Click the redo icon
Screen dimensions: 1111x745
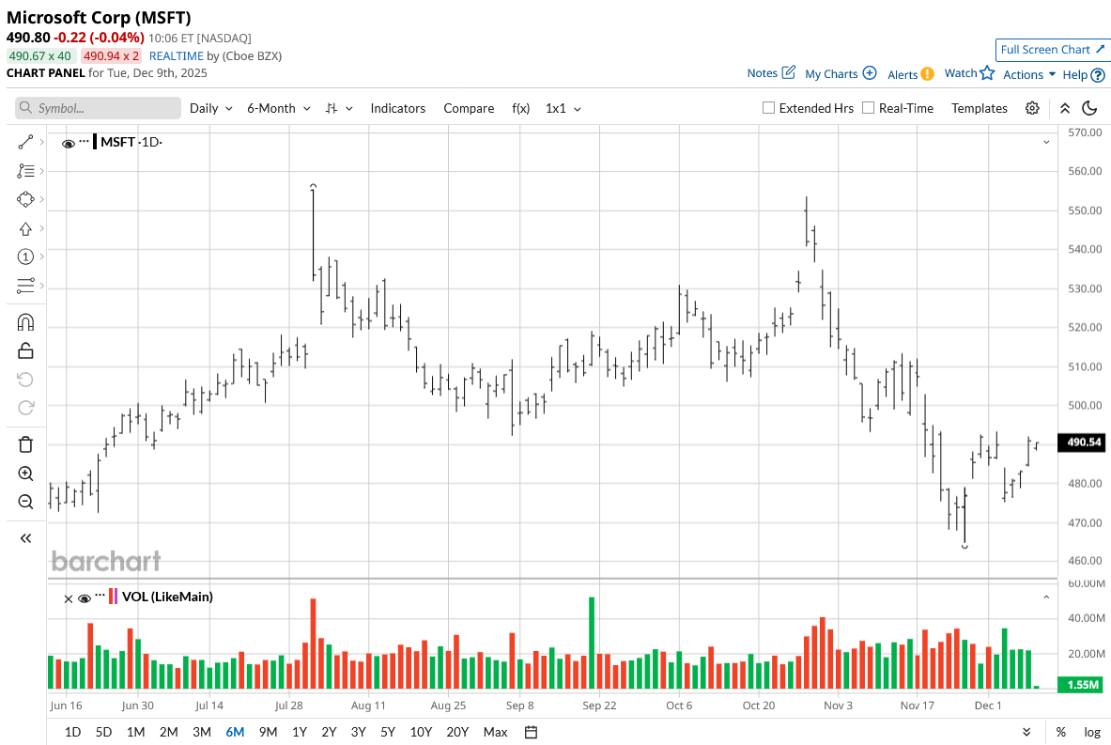[25, 408]
